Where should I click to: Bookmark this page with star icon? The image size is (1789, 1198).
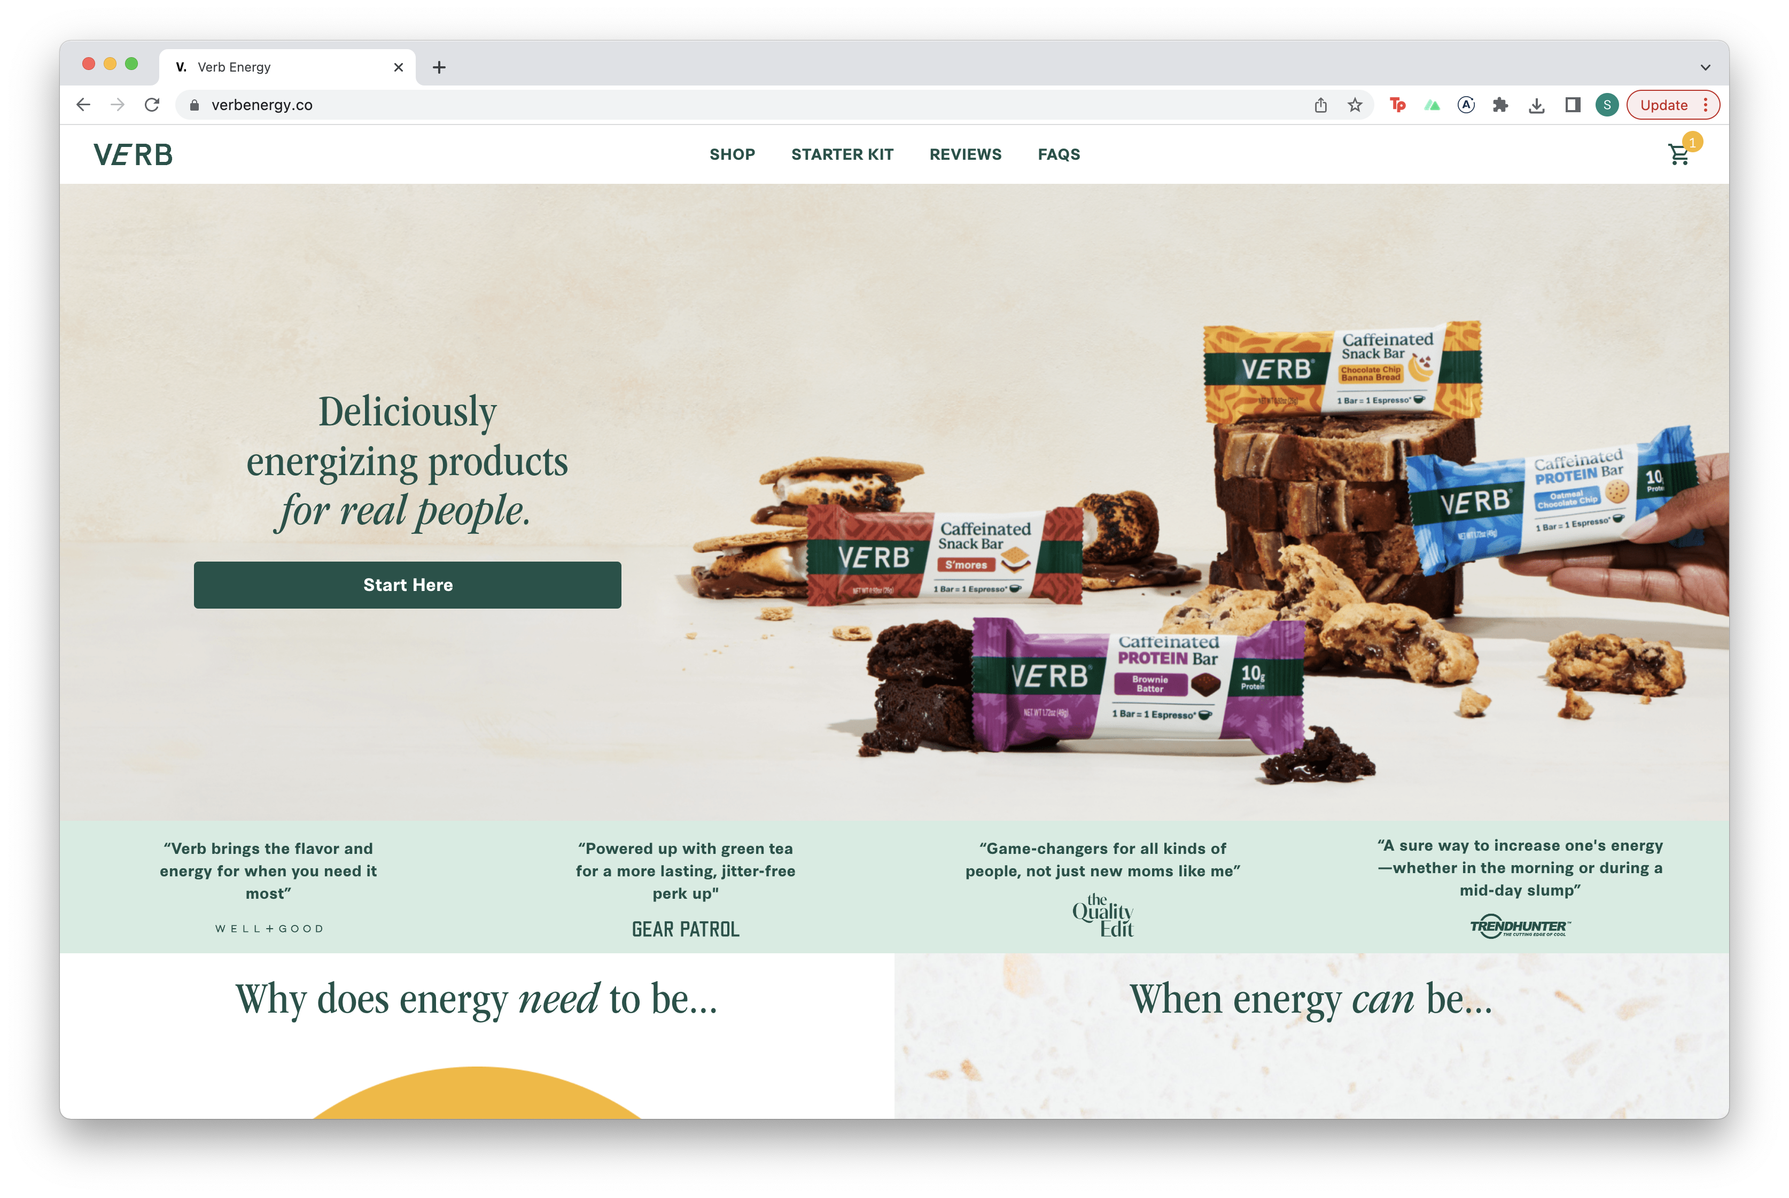(1355, 105)
